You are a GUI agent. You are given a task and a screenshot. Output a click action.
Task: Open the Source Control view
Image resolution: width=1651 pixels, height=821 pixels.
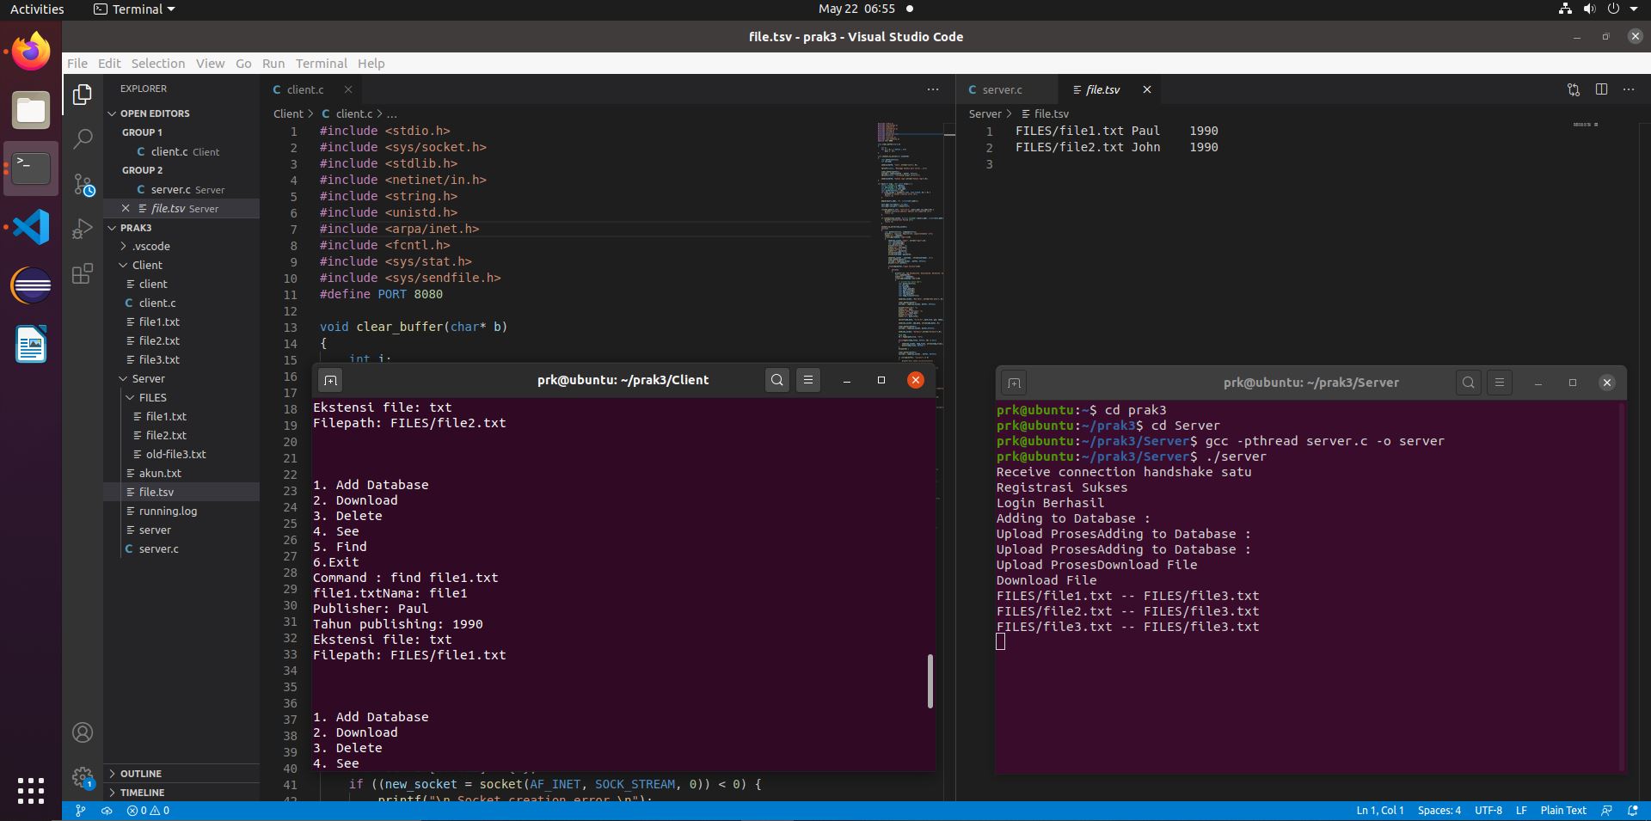83,184
